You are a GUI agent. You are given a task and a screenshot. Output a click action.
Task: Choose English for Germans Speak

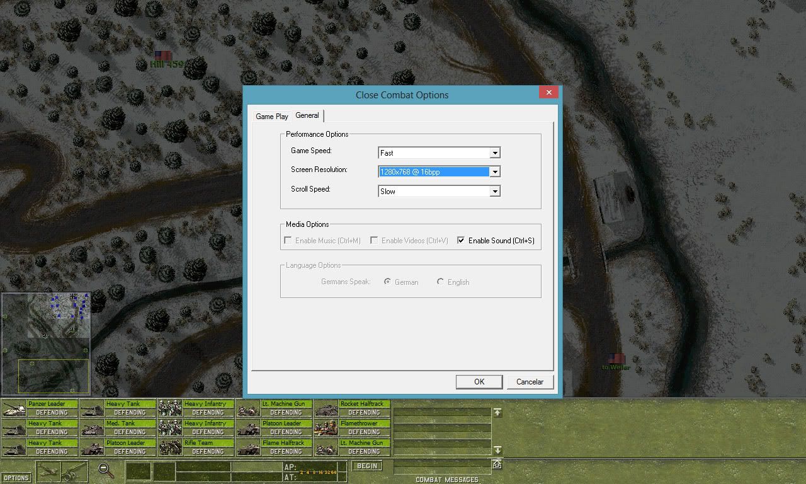click(440, 282)
